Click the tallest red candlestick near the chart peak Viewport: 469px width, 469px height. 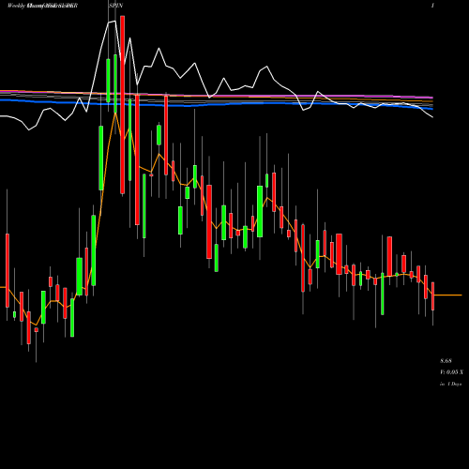[123, 105]
